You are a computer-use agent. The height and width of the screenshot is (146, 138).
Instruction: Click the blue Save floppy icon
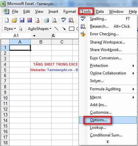pos(22,20)
